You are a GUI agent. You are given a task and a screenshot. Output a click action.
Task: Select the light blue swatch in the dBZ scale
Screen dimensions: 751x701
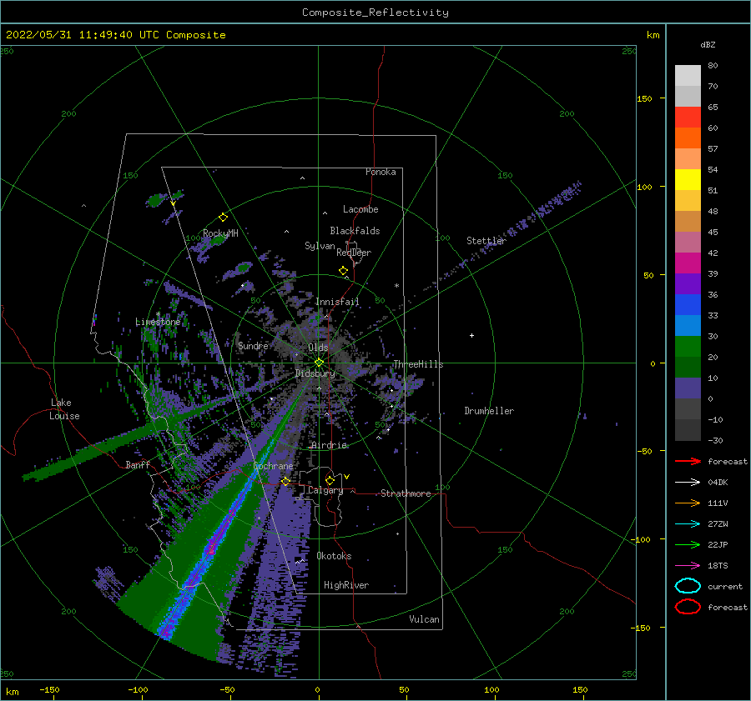click(688, 325)
